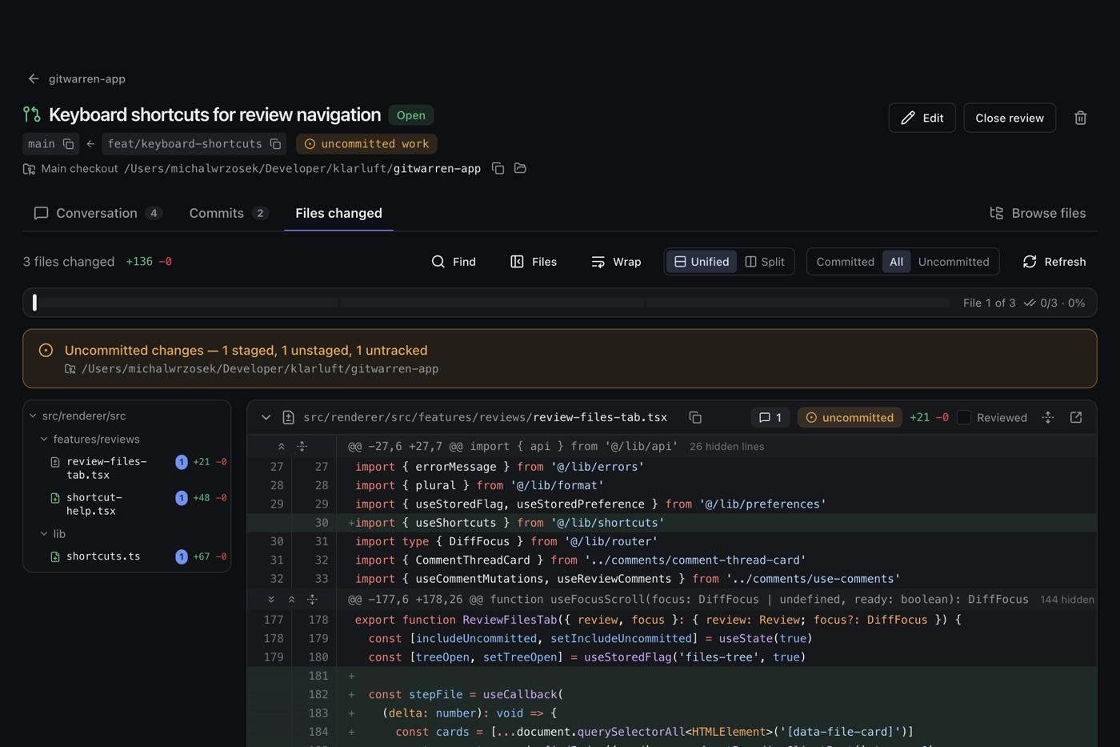Collapse the features/reviews folder
The width and height of the screenshot is (1120, 747).
click(x=44, y=439)
